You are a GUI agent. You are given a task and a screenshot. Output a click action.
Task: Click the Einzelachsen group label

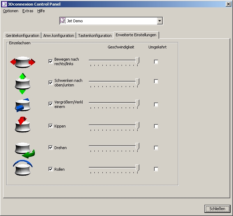pyautogui.click(x=20, y=43)
